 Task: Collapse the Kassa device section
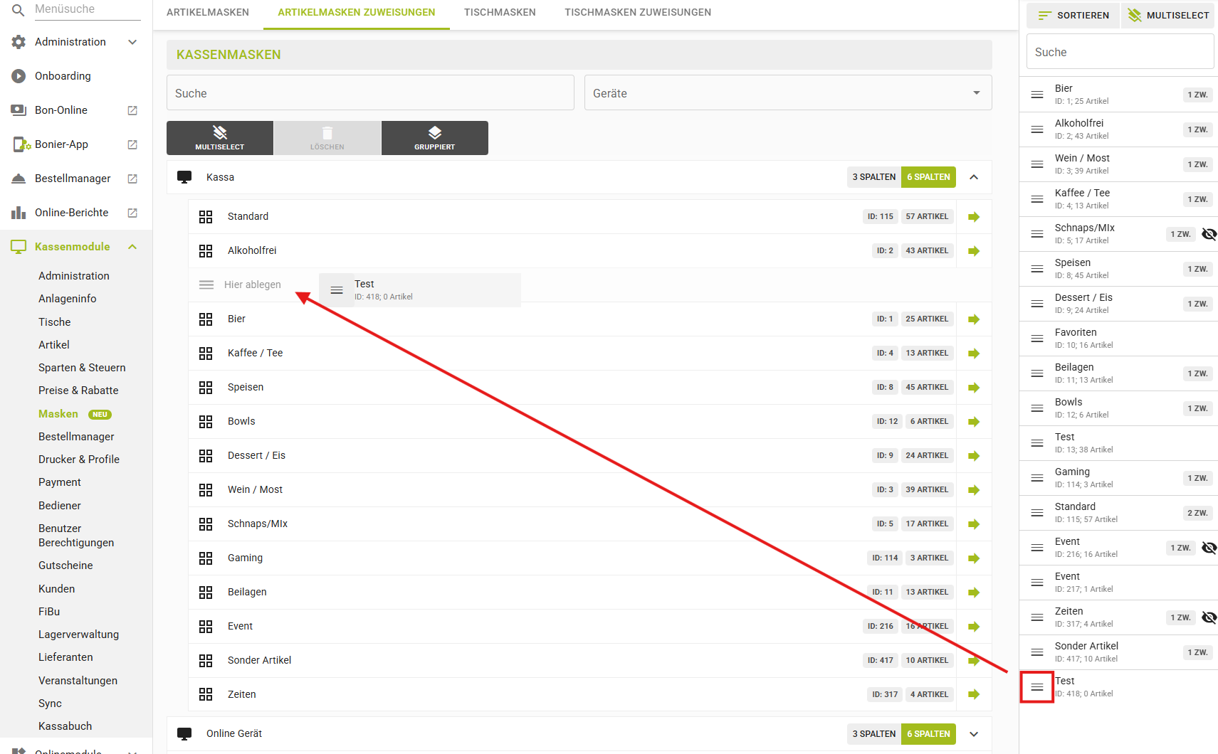coord(974,177)
